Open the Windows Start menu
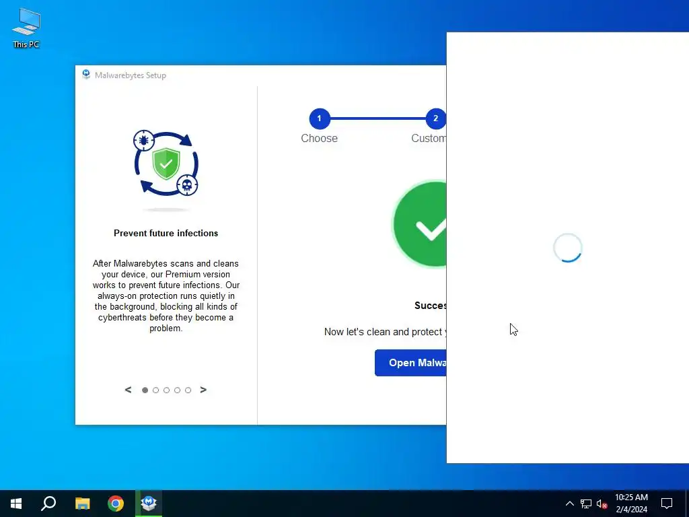 point(16,504)
